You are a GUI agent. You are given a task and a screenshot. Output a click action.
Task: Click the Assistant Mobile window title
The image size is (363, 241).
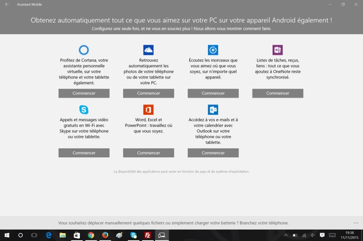coord(30,4)
